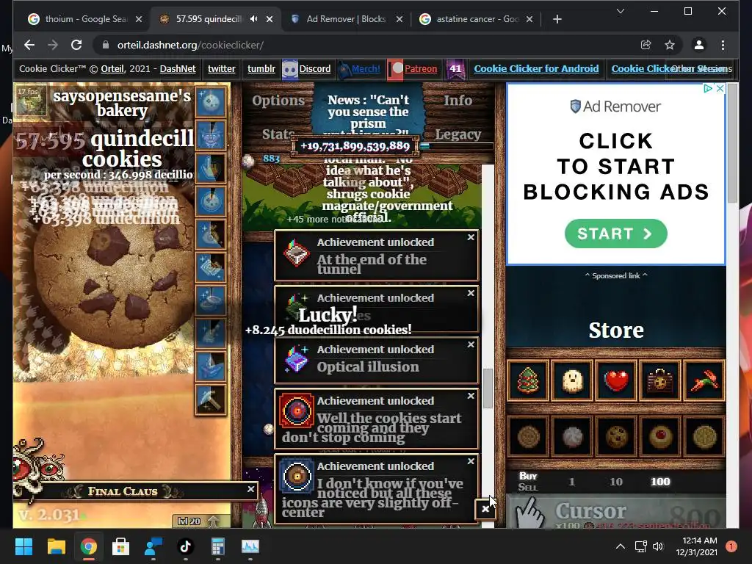The width and height of the screenshot is (752, 564).
Task: Open File Explorer from taskbar
Action: coord(56,546)
